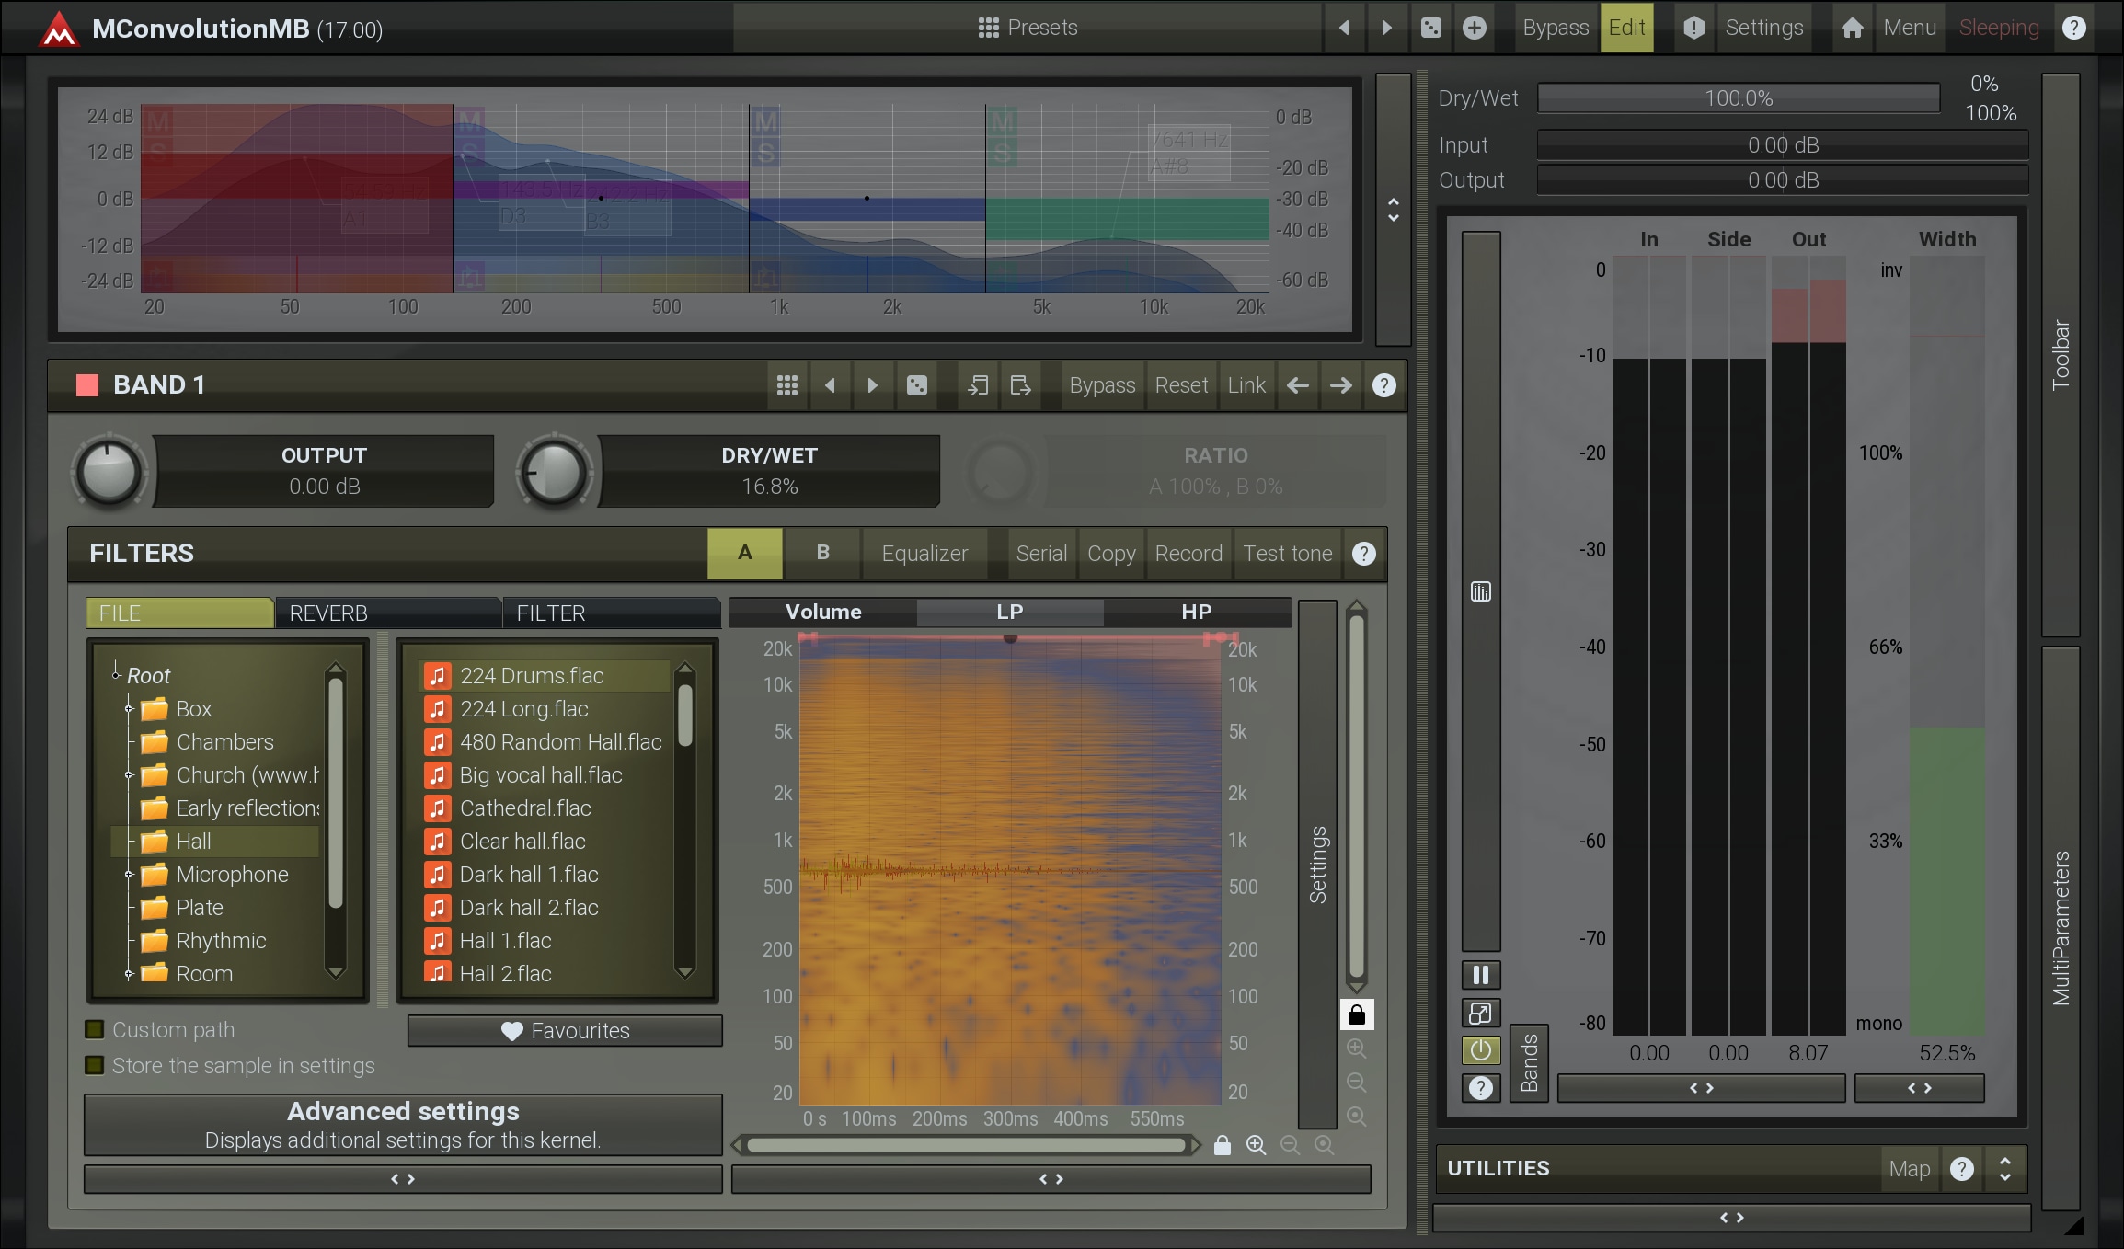Expand the Utilities panel arrows
Viewport: 2124px width, 1249px height.
(2004, 1168)
